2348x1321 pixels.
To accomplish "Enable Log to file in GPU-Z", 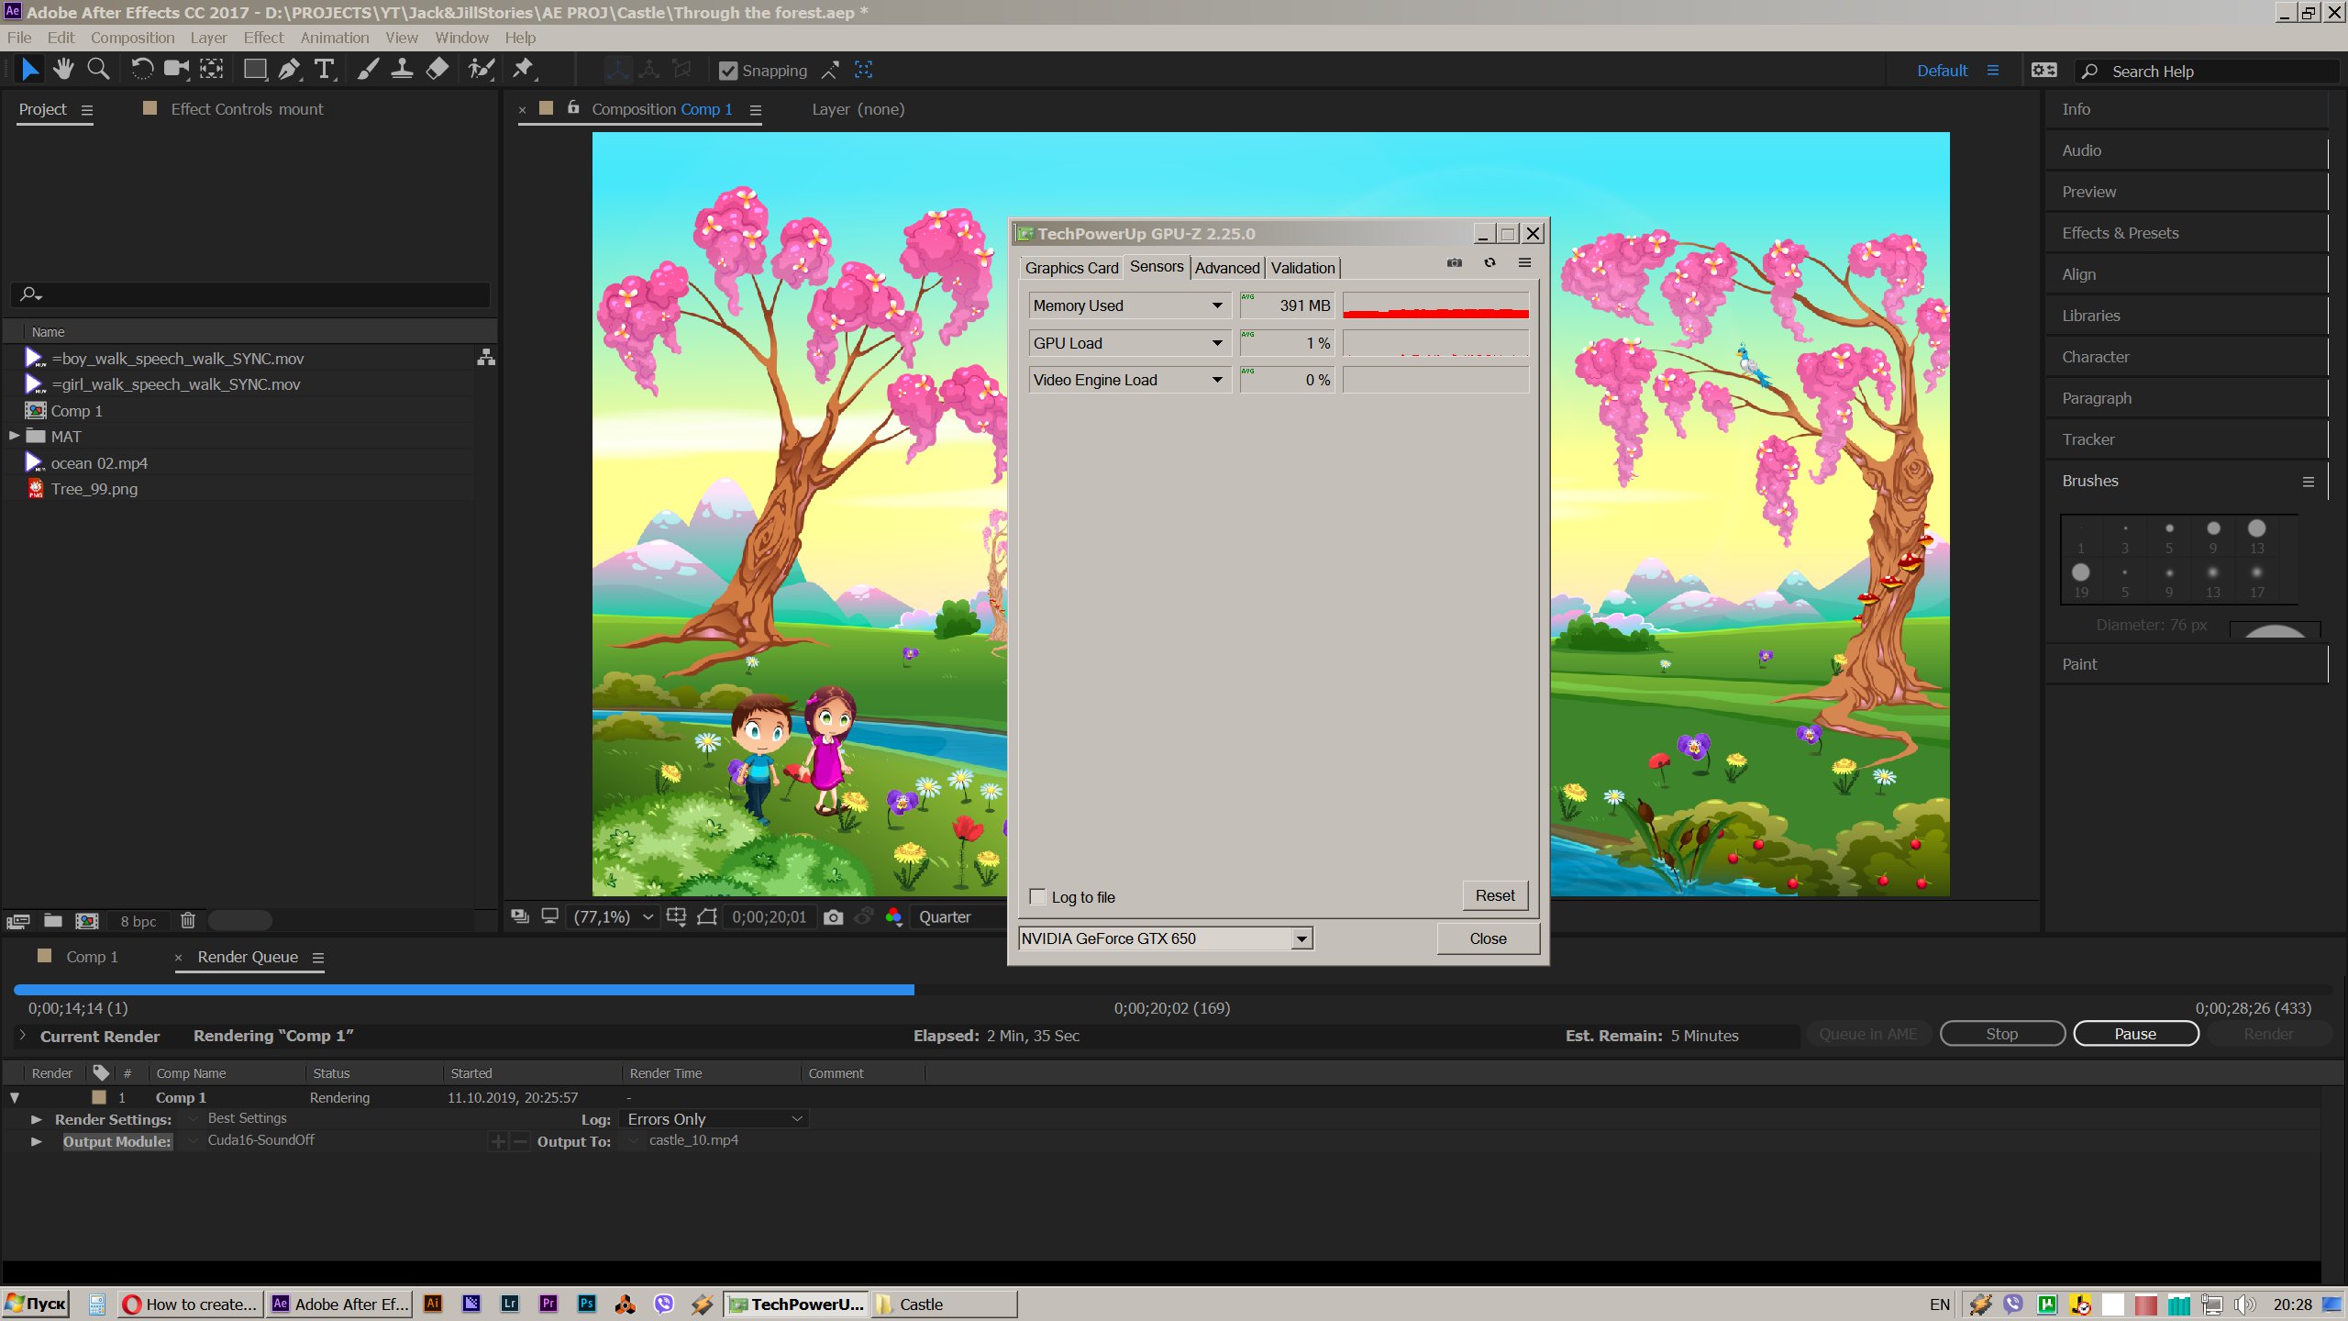I will coord(1038,897).
